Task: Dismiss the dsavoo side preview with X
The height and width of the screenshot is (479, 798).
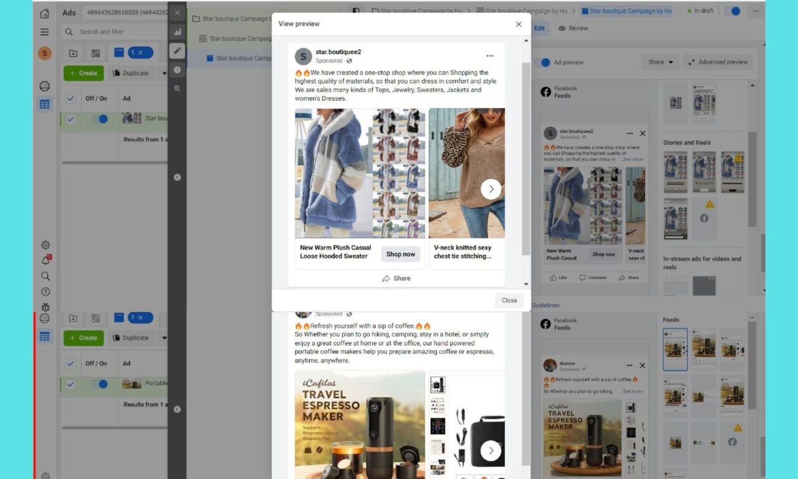Action: pos(643,366)
